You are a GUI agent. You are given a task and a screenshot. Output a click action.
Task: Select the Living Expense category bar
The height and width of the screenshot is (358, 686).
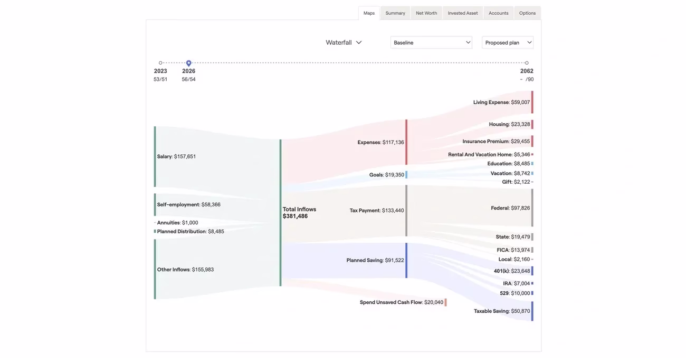point(532,101)
